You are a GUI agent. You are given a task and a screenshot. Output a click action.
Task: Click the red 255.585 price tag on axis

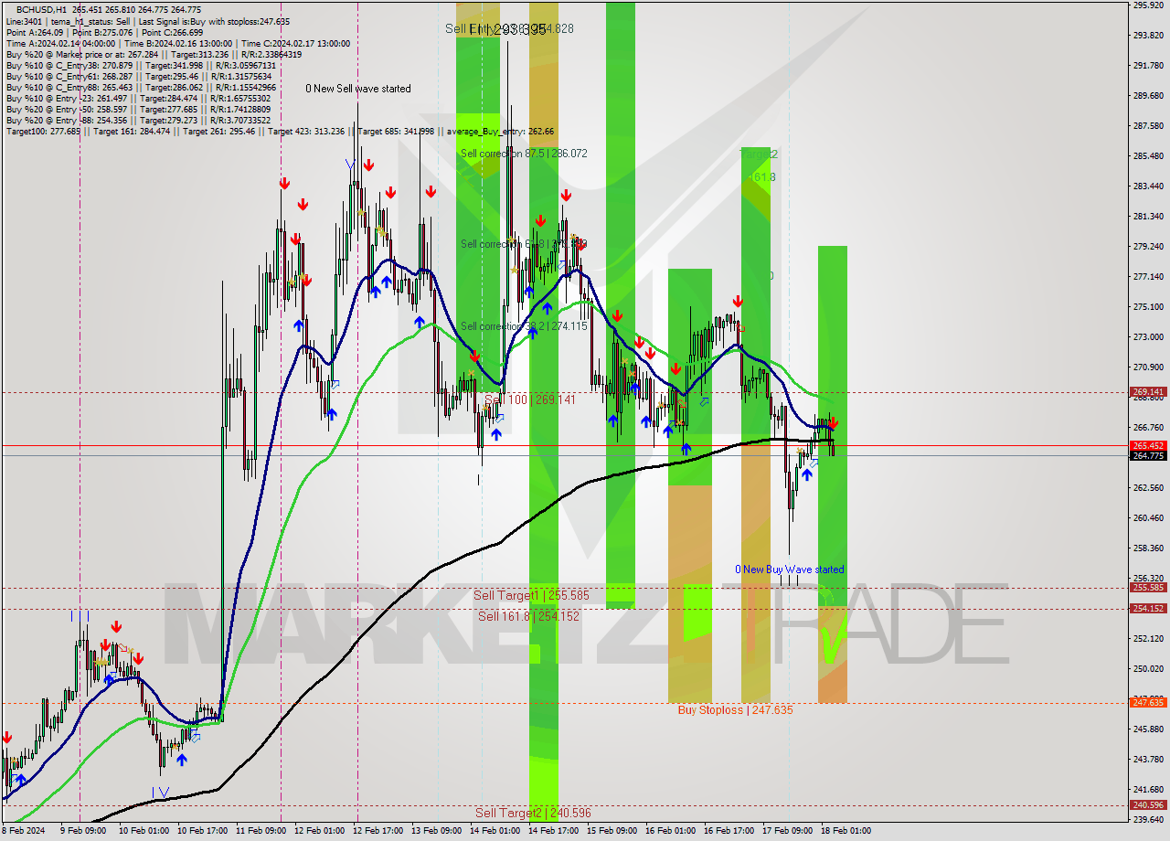click(x=1148, y=588)
